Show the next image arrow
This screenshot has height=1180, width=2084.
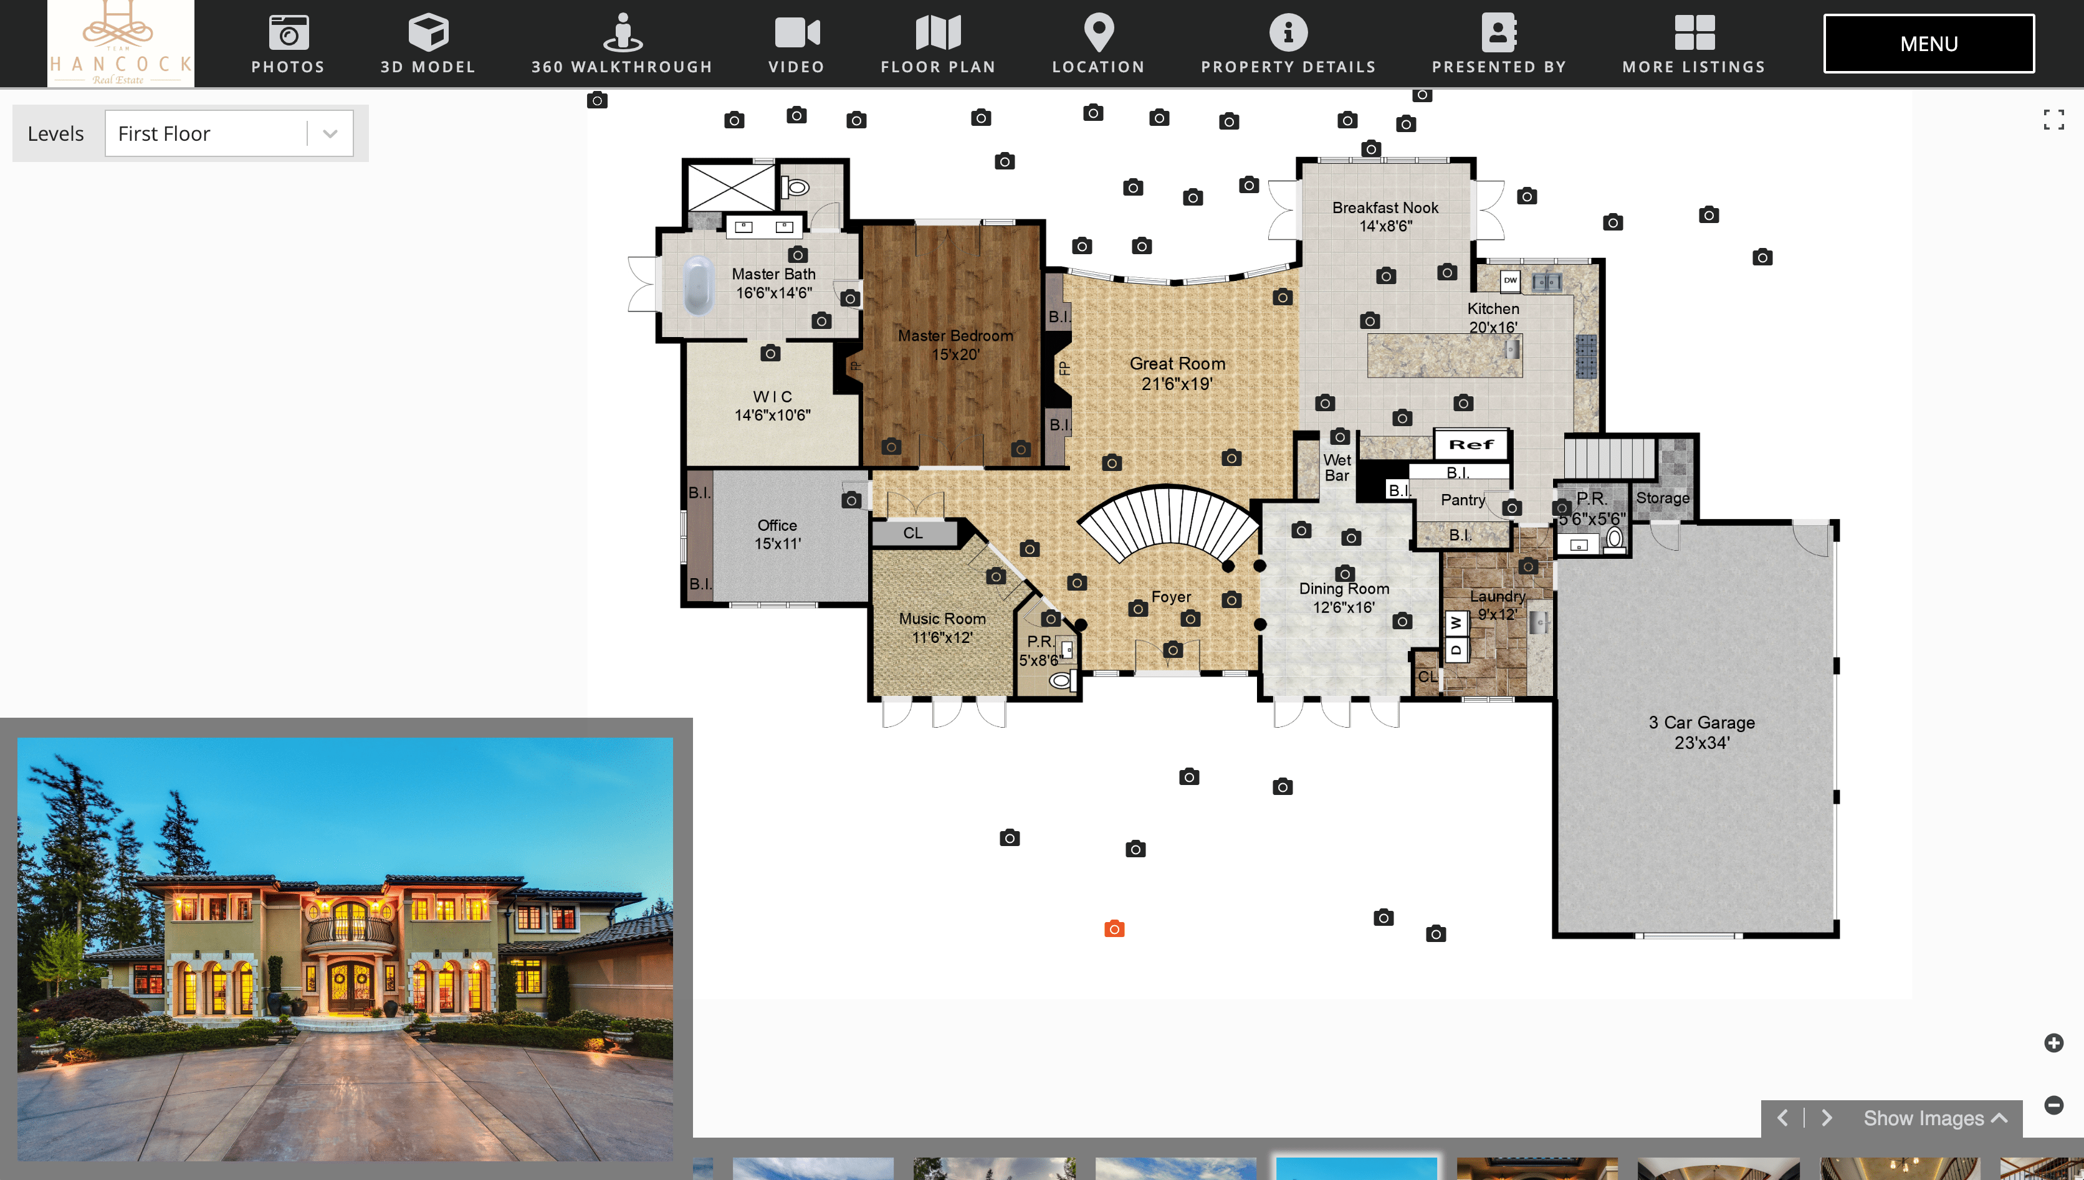click(1826, 1118)
